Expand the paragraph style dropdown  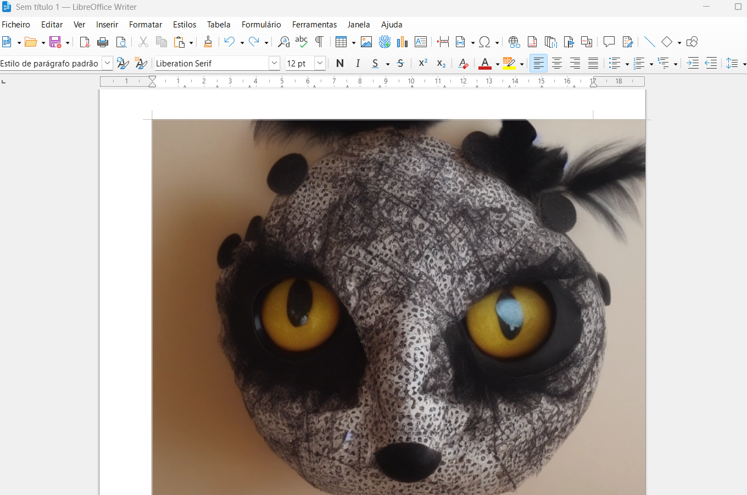(108, 64)
